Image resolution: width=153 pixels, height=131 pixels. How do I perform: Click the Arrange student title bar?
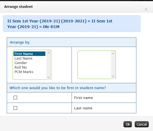pyautogui.click(x=77, y=7)
